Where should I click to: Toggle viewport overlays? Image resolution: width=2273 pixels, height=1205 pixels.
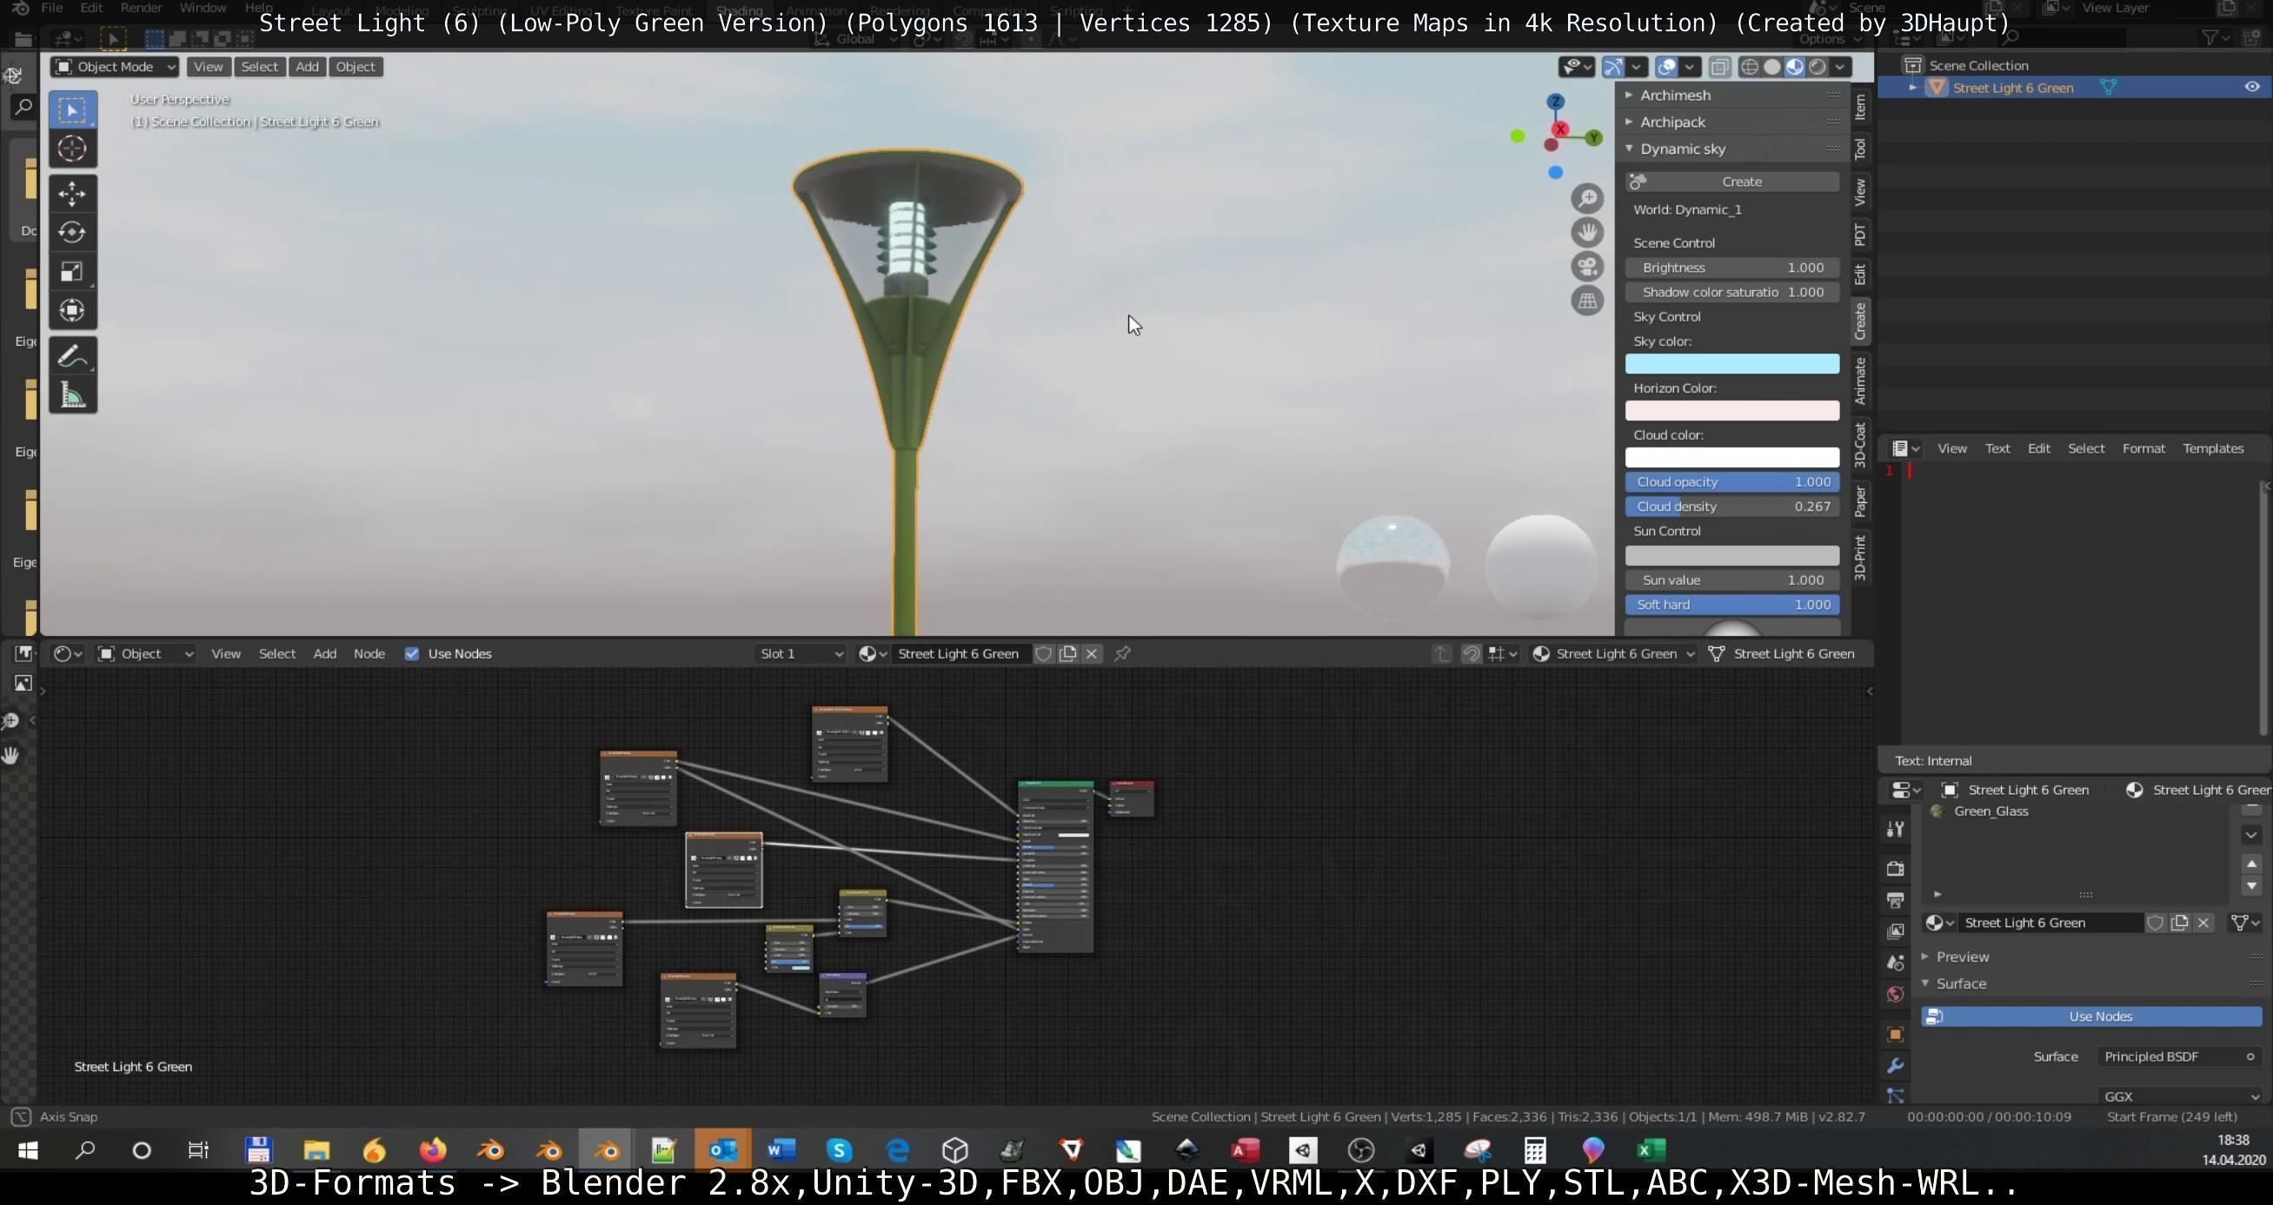pyautogui.click(x=1667, y=67)
